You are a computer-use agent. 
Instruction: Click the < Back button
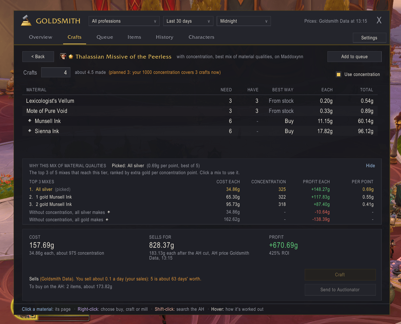(38, 56)
